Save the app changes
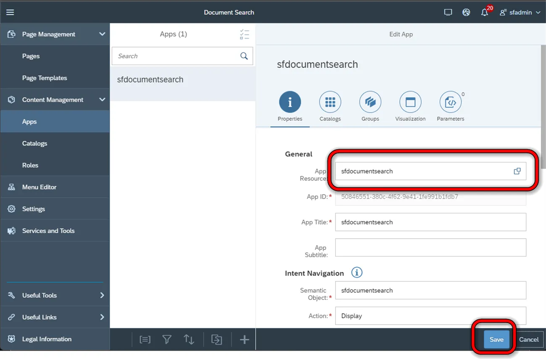546x359 pixels. click(x=496, y=340)
